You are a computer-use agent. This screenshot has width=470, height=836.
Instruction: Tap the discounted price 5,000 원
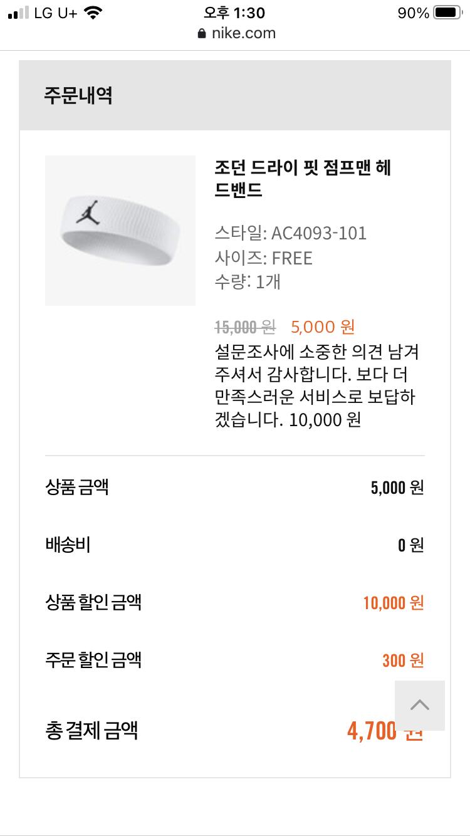(323, 327)
